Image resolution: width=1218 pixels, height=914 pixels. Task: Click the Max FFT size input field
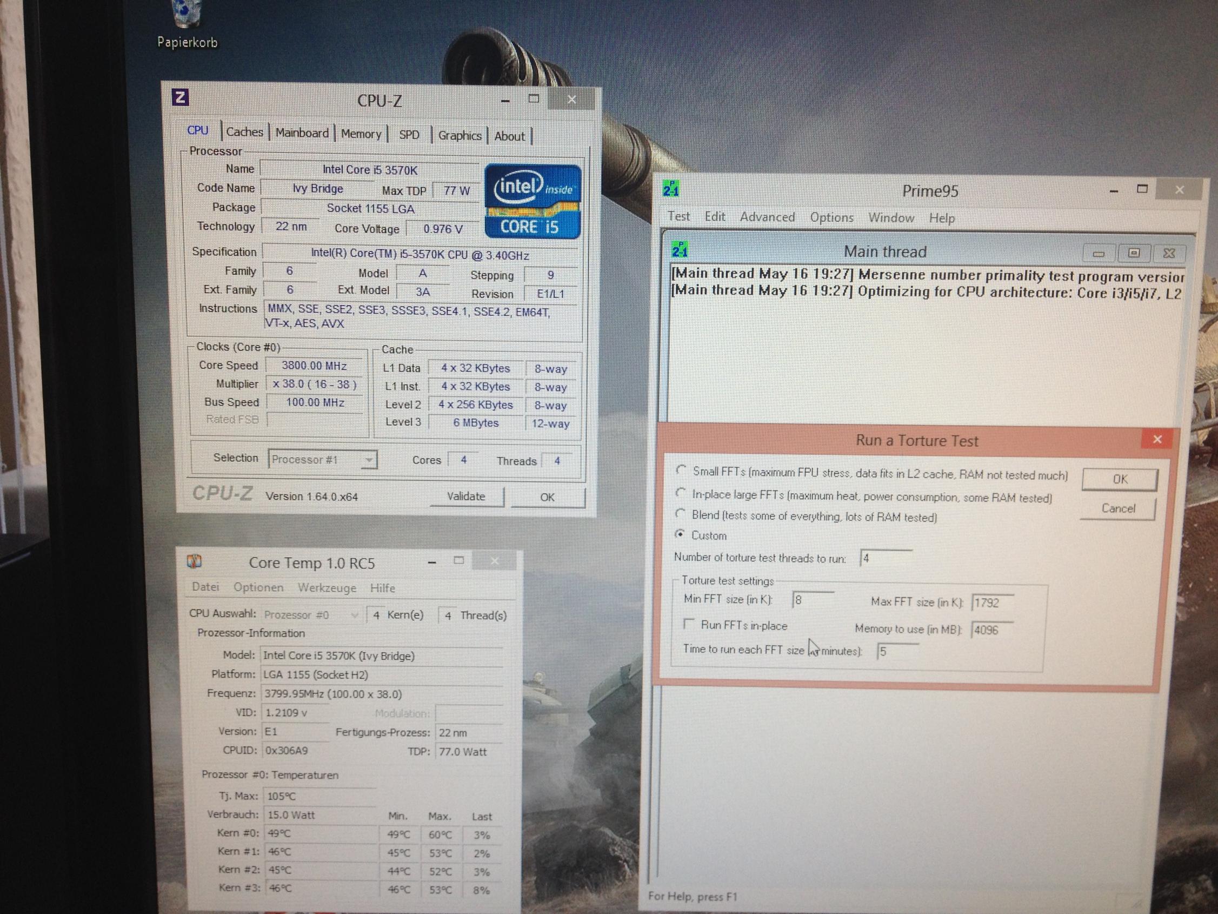pyautogui.click(x=993, y=602)
